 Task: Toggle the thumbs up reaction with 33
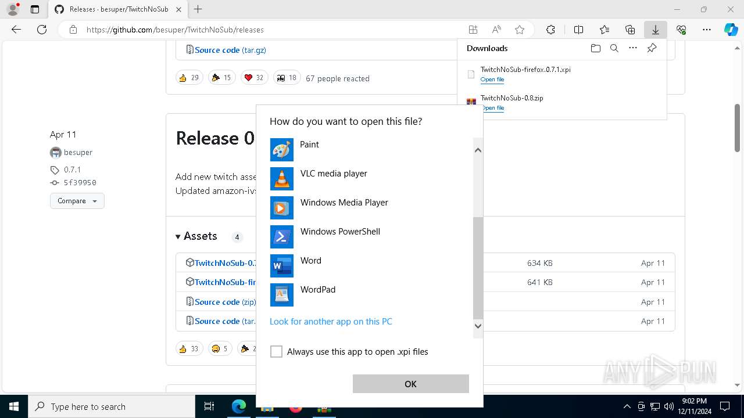(189, 349)
